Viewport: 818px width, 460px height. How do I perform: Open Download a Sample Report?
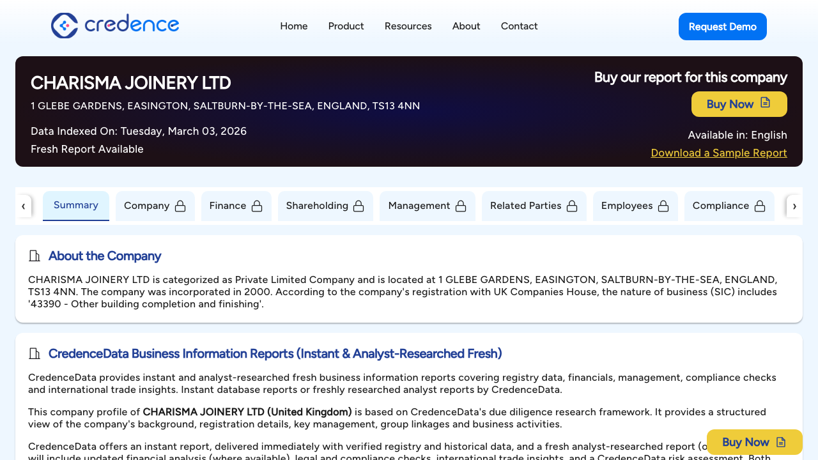[718, 153]
